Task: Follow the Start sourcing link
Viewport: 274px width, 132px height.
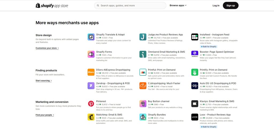Action: [x=44, y=80]
